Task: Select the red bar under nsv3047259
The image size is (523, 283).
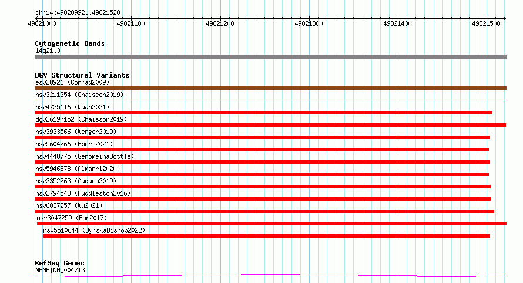Action: click(x=271, y=224)
